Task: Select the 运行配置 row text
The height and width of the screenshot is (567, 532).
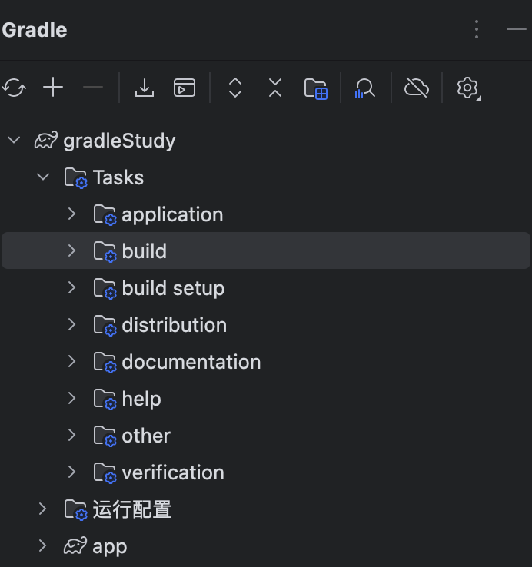Action: click(x=132, y=509)
